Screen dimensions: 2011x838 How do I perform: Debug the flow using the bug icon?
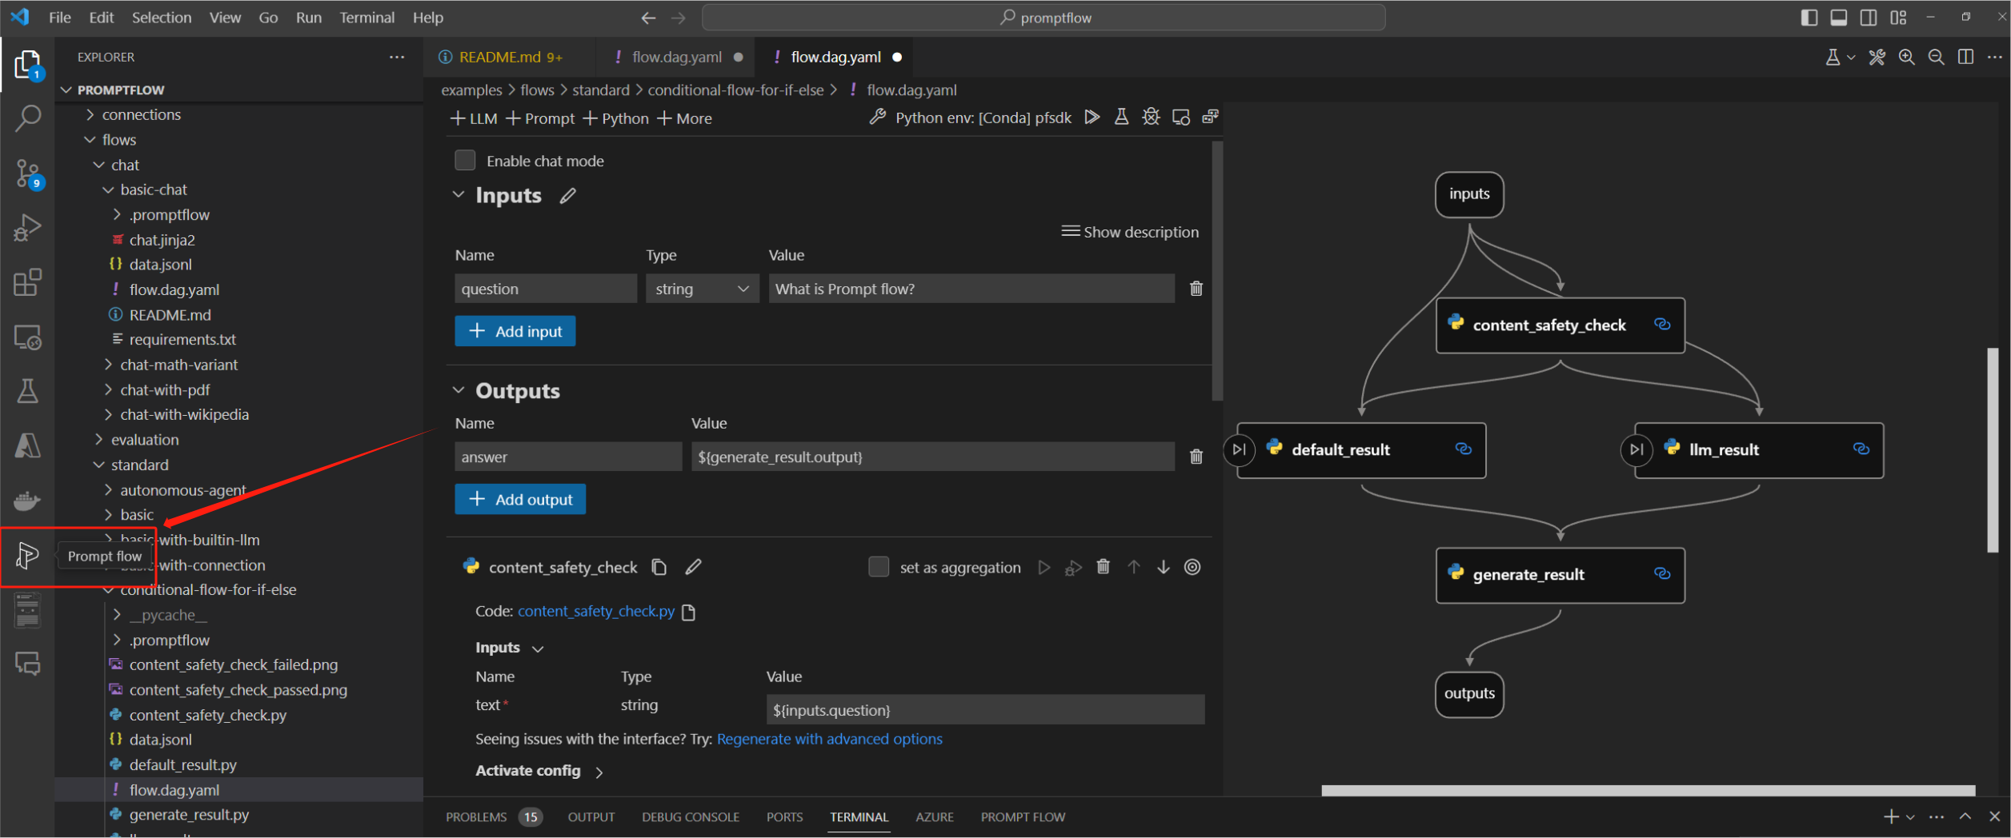coord(1151,117)
